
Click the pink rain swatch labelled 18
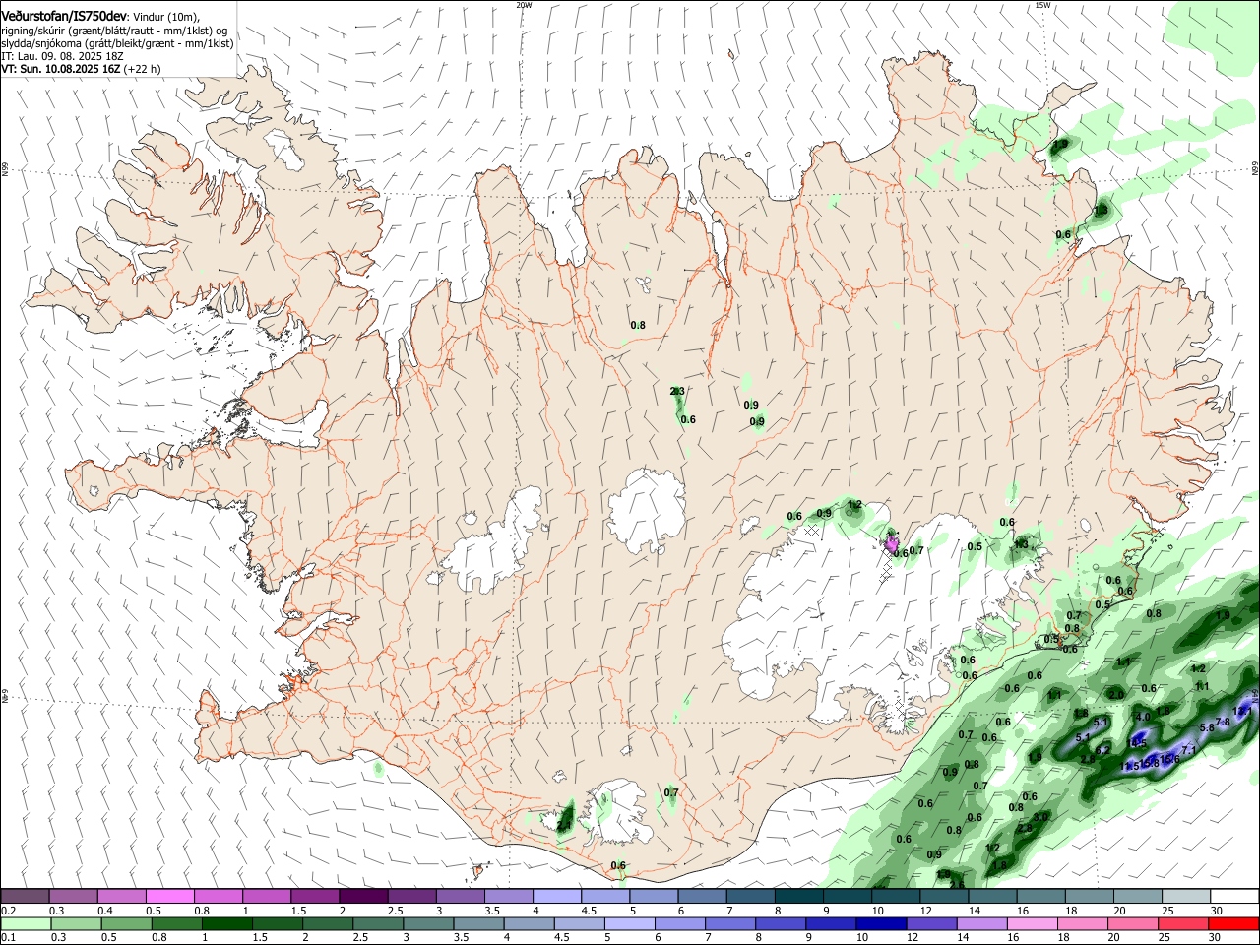1082,924
